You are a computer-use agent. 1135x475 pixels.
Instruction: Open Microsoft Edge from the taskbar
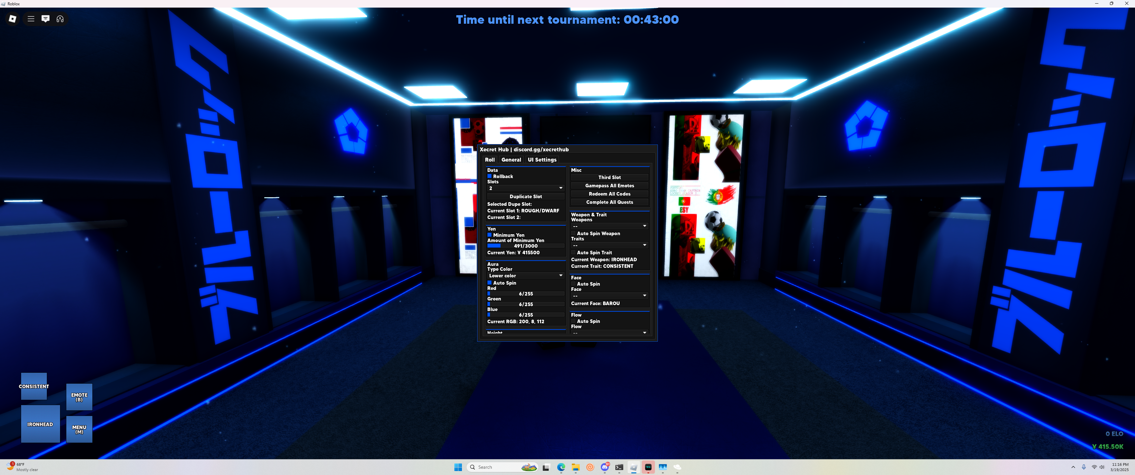click(x=561, y=467)
